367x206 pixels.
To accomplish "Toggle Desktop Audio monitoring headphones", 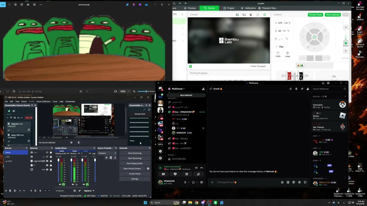I will click(x=63, y=185).
